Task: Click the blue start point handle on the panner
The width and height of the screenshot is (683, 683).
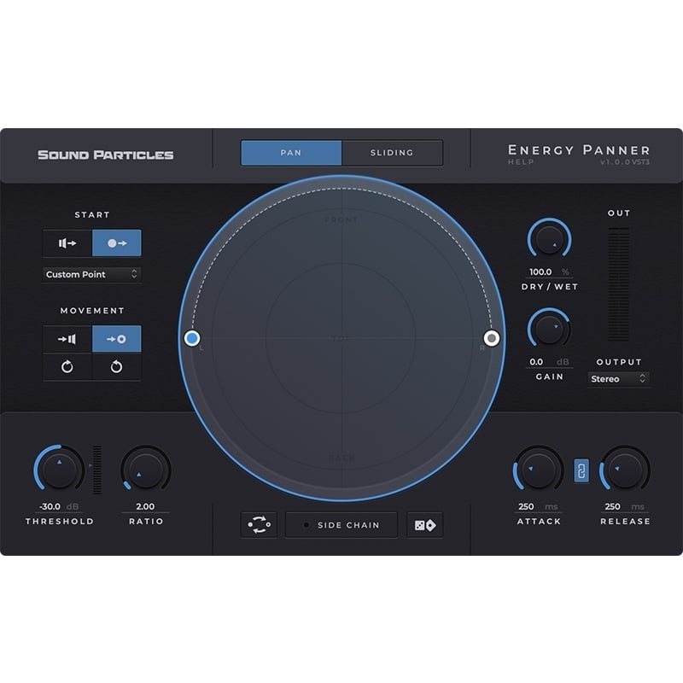Action: click(x=192, y=338)
